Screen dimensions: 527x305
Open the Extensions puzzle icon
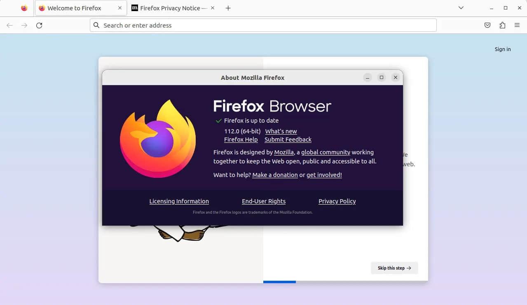[502, 26]
